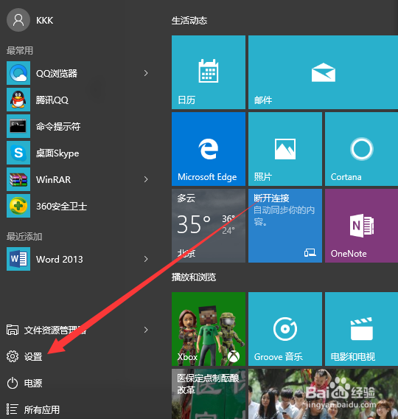Click the 所有应用 list icon
The image size is (398, 419).
point(13,409)
